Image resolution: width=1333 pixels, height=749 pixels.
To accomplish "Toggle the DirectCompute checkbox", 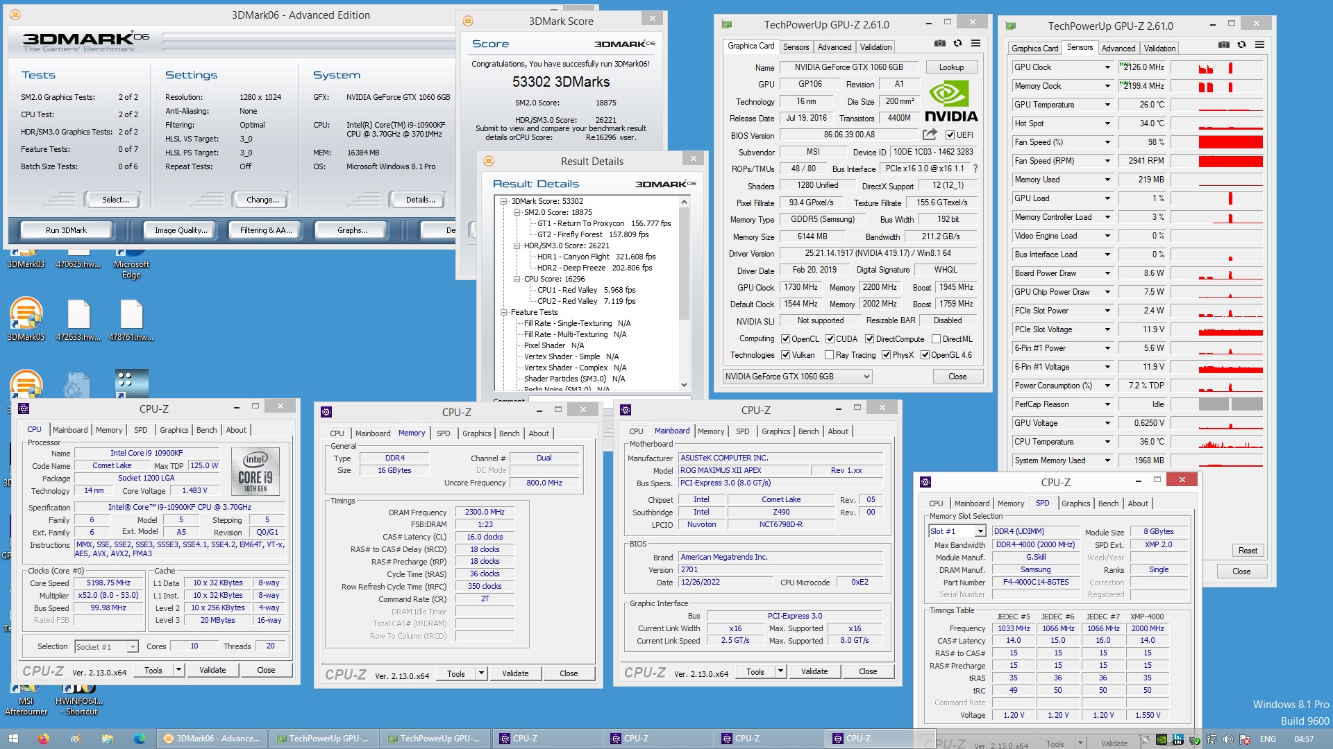I will 869,339.
